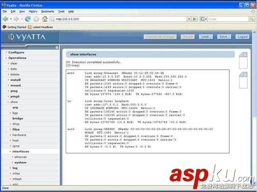Click the green Go arrow beside address bar
Viewport: 257px width, 192px height.
pos(195,19)
